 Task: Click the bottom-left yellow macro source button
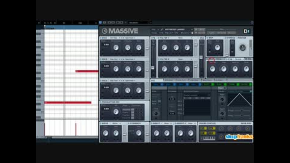click(x=203, y=133)
